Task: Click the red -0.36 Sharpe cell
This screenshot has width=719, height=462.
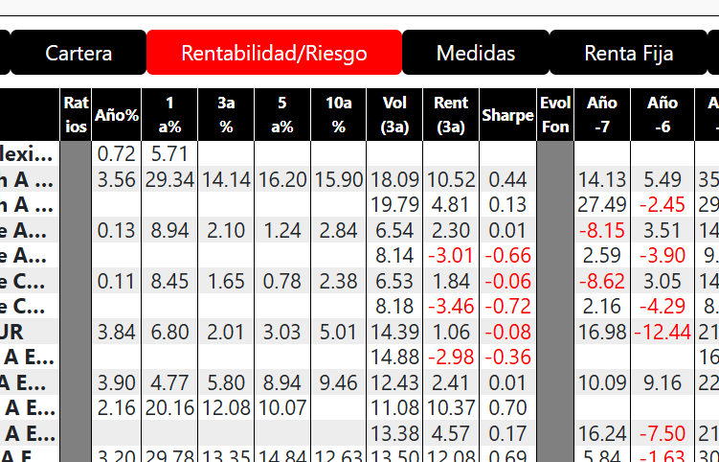Action: (507, 358)
